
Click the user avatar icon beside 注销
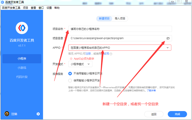point(7,114)
